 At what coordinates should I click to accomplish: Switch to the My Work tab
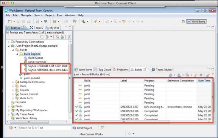[52, 28]
